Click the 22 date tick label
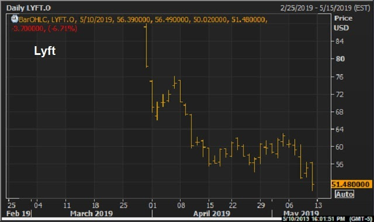Screen dimensions: 374x222 pos(233,205)
